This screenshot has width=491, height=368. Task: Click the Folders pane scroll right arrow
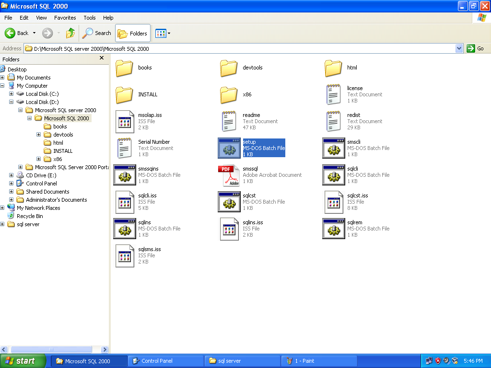(105, 349)
